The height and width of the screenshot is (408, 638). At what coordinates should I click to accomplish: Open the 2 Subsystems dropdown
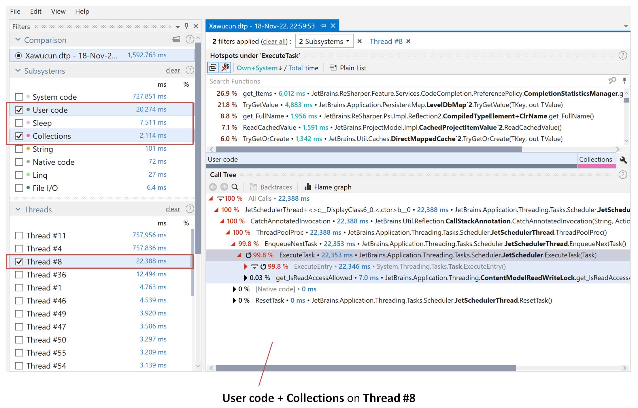point(324,41)
